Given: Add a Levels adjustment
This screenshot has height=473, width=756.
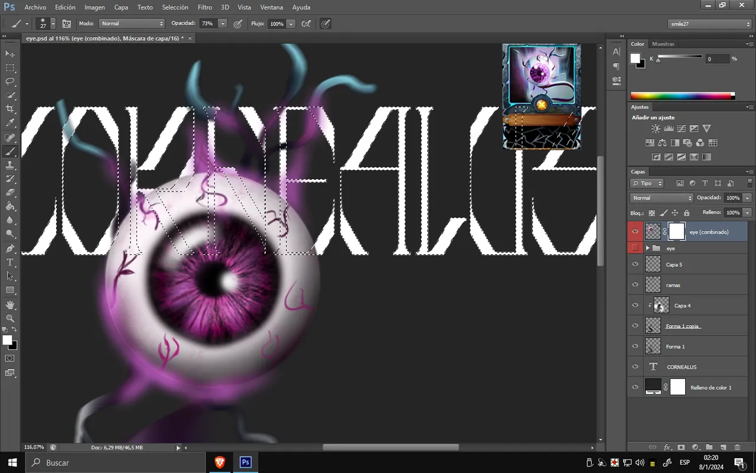Looking at the screenshot, I should [x=669, y=128].
